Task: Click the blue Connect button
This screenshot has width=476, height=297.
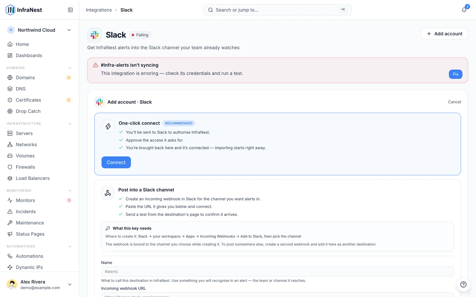Action: [x=116, y=162]
